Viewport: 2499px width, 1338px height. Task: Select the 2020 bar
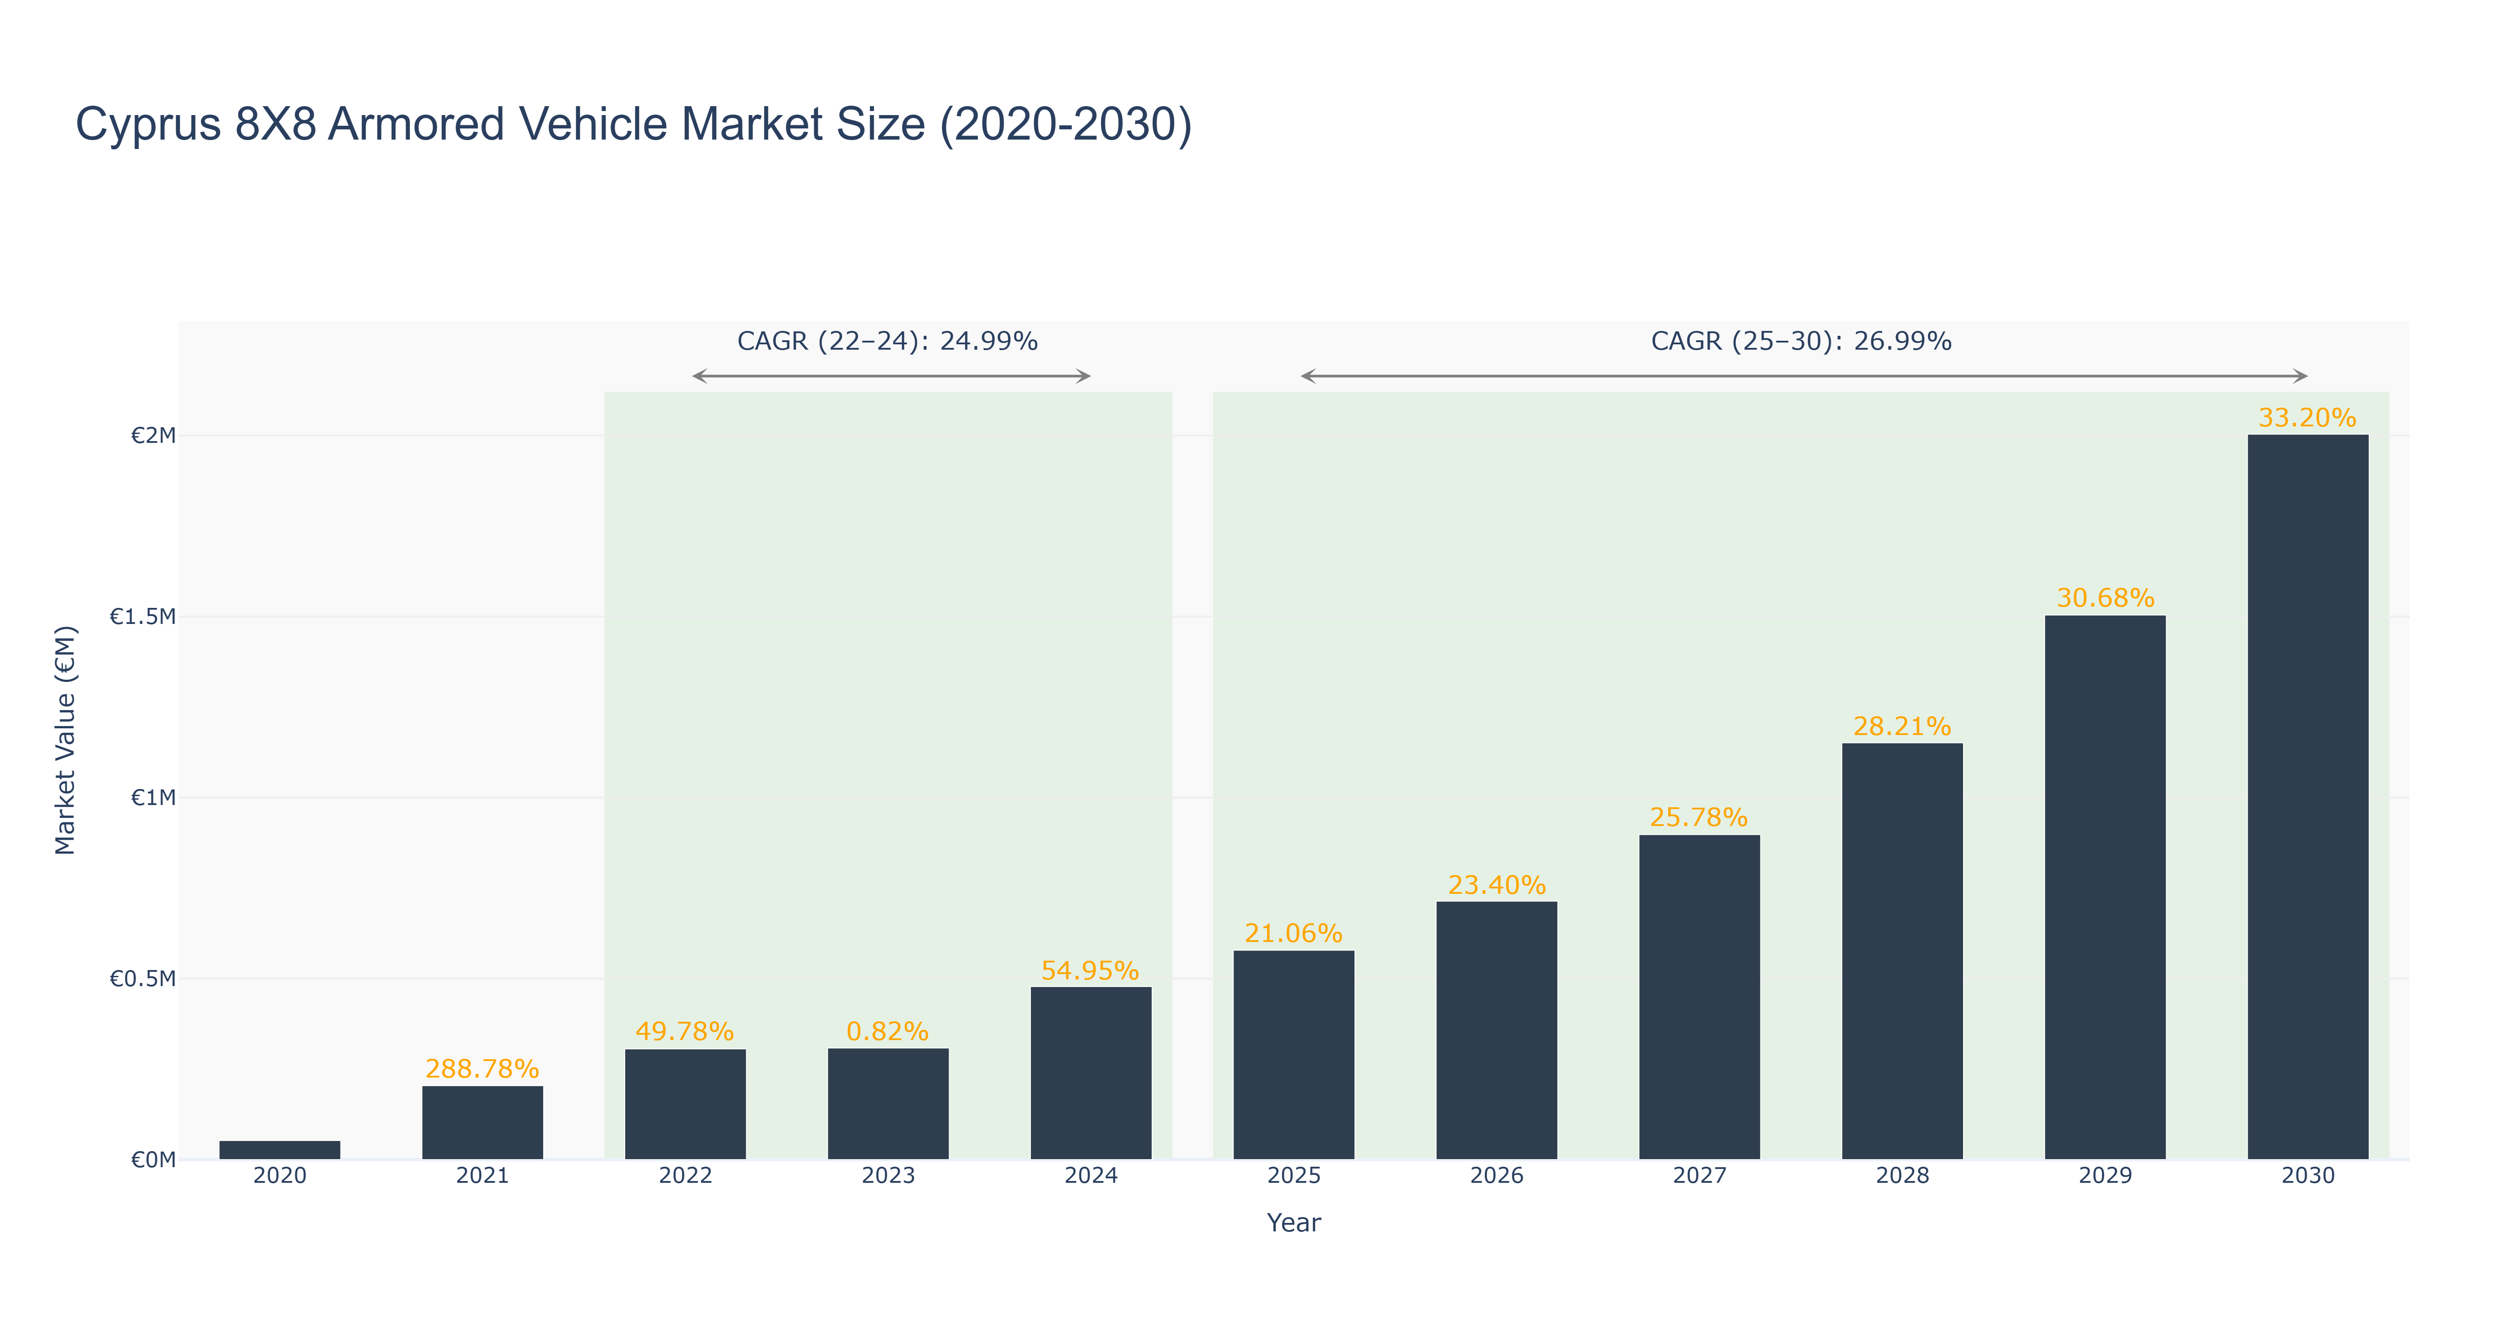click(279, 1150)
